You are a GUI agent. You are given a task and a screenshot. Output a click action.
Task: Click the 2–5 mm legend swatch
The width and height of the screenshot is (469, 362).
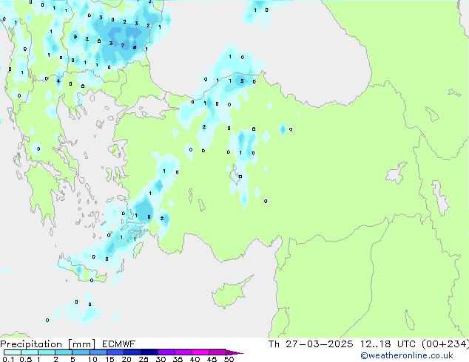64,352
